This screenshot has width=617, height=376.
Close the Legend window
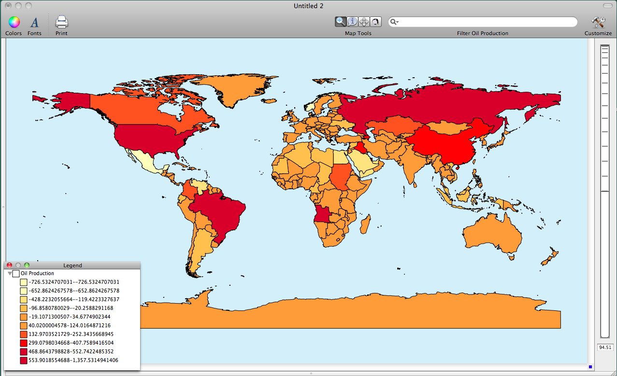click(x=9, y=265)
